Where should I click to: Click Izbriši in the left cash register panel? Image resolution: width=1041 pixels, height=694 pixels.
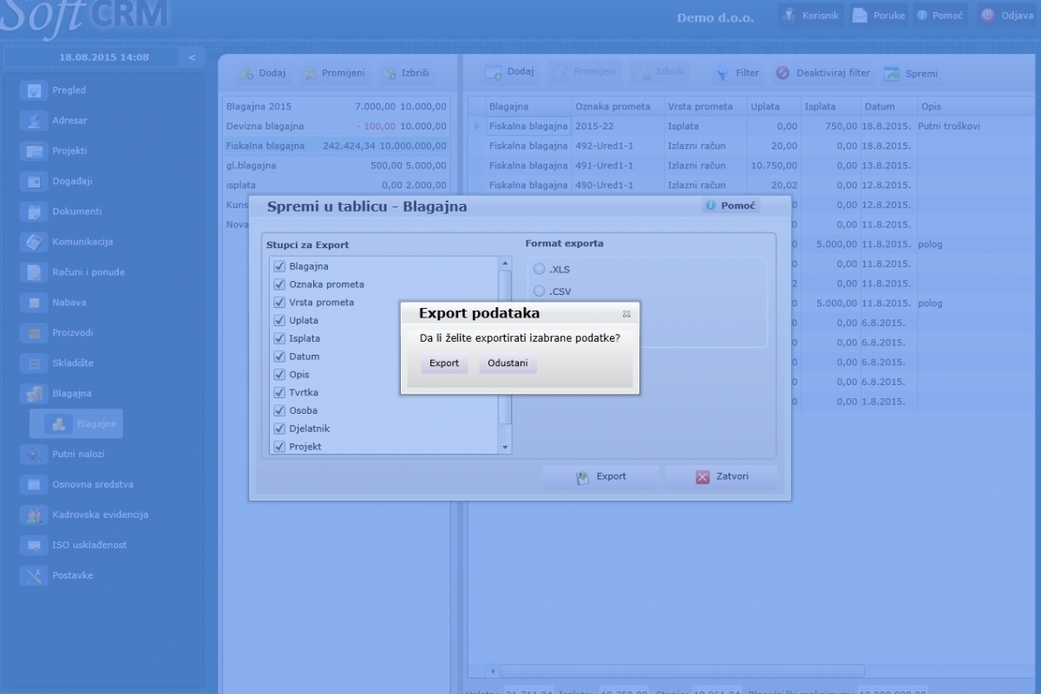pos(406,74)
